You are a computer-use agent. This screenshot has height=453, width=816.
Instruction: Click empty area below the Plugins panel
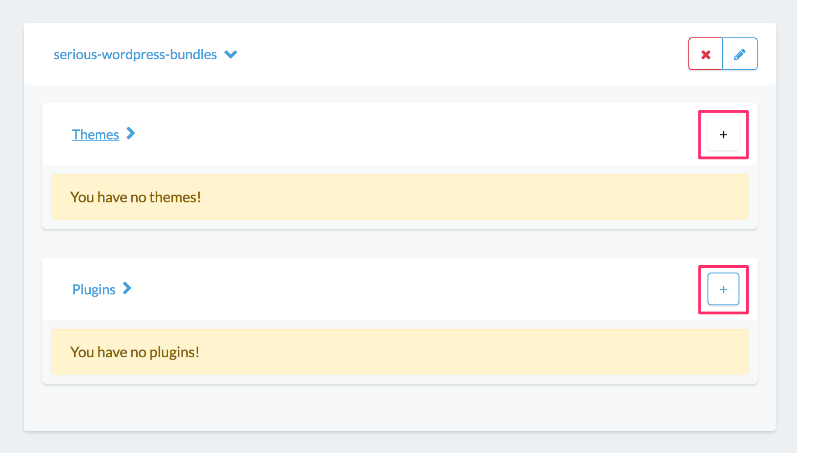[x=400, y=407]
